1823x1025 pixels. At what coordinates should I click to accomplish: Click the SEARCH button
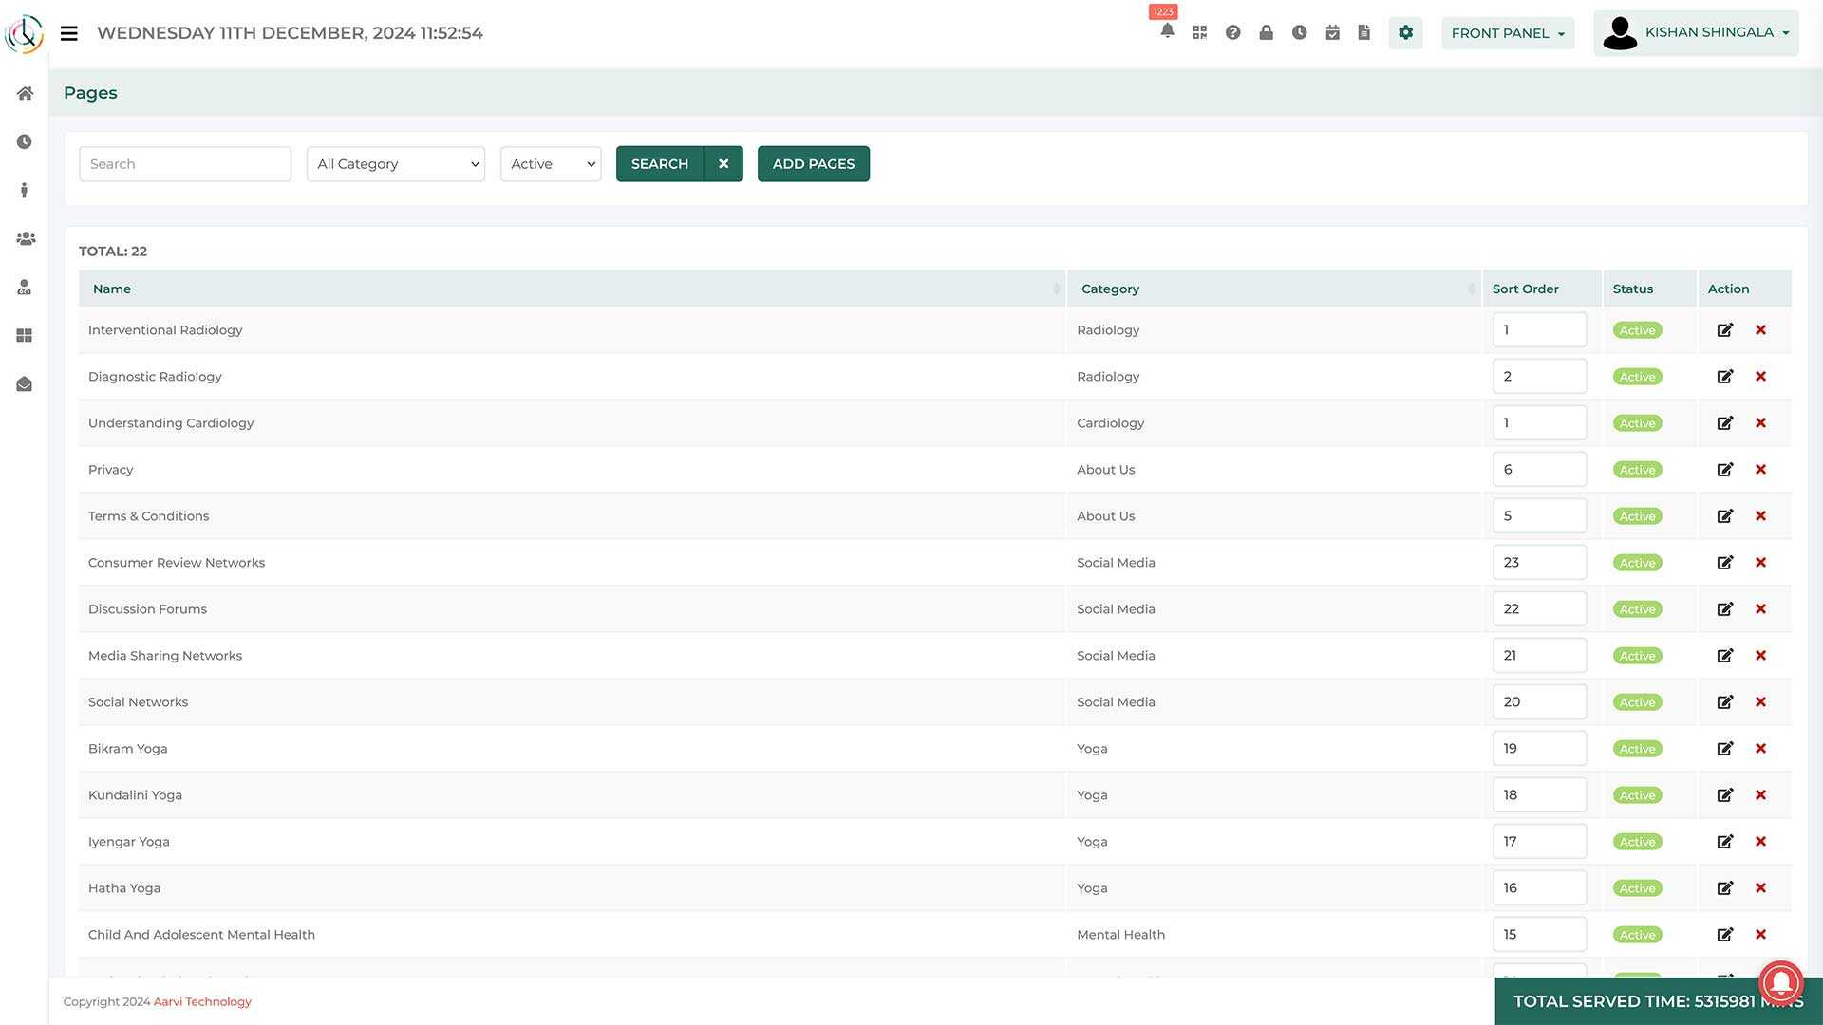[660, 164]
